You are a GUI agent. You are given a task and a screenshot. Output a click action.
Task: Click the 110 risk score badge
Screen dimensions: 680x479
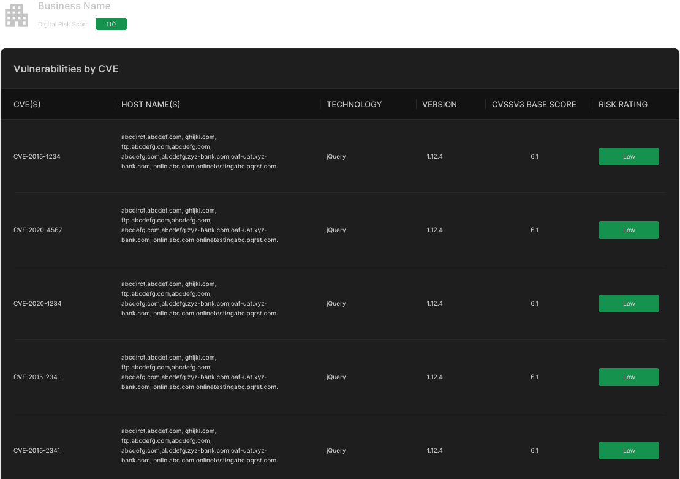click(111, 24)
